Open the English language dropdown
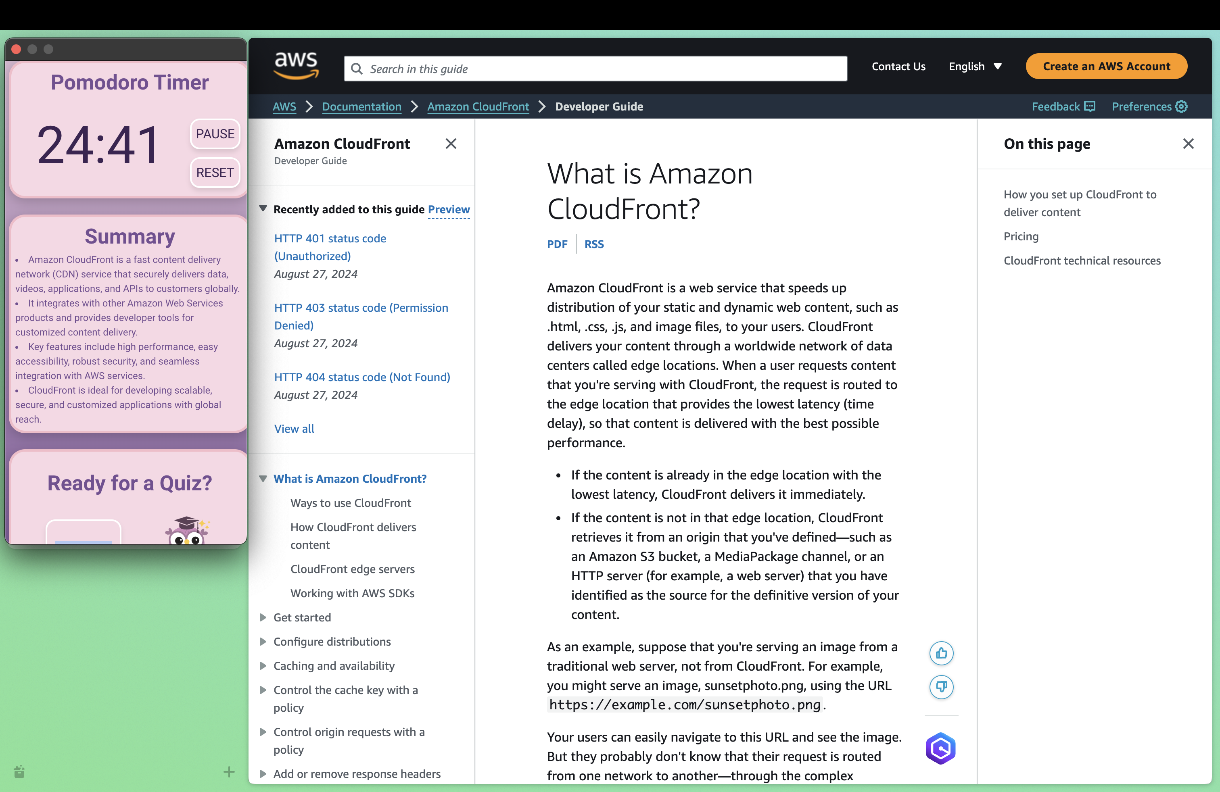 [974, 67]
